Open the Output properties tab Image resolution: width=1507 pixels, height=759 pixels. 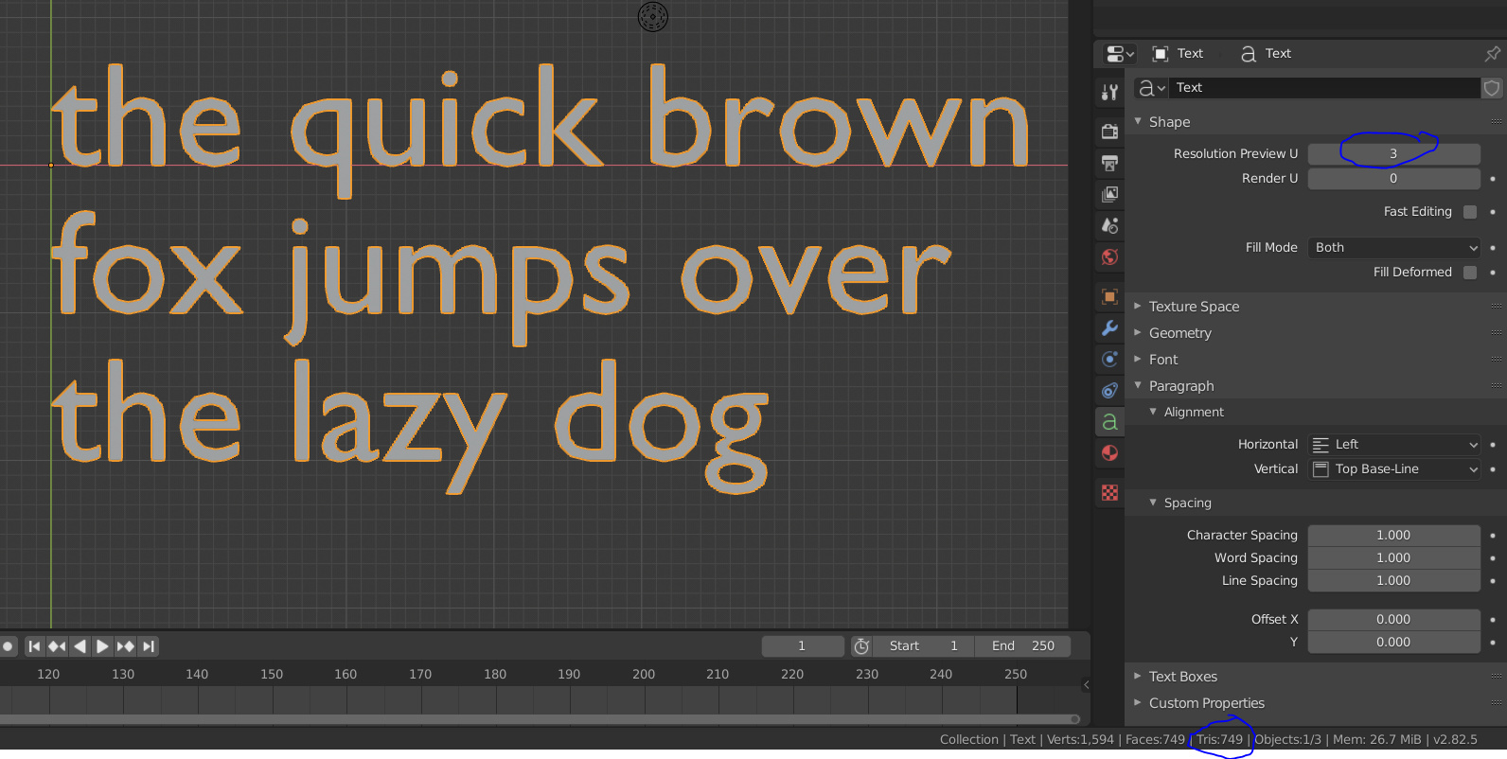1109,163
